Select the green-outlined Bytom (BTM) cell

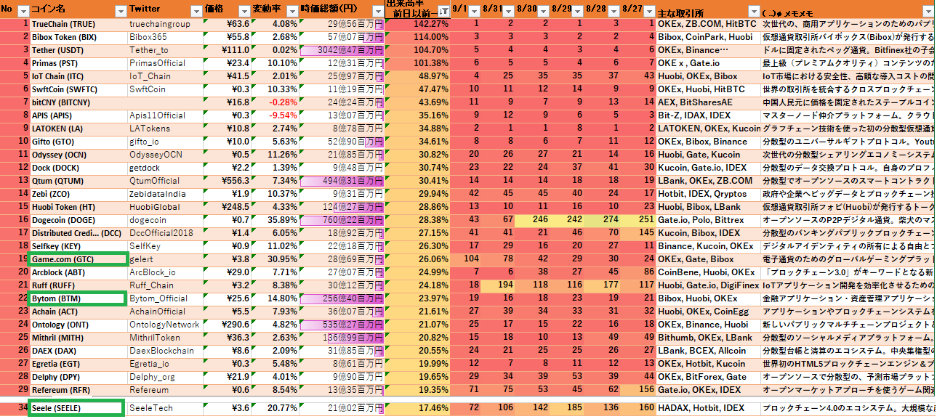pyautogui.click(x=78, y=298)
